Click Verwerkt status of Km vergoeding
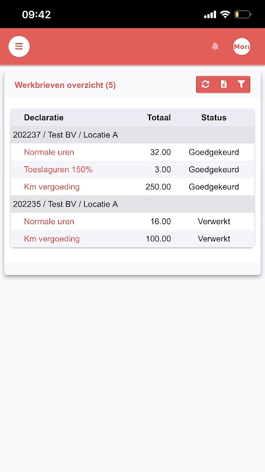This screenshot has height=472, width=265. tap(214, 239)
